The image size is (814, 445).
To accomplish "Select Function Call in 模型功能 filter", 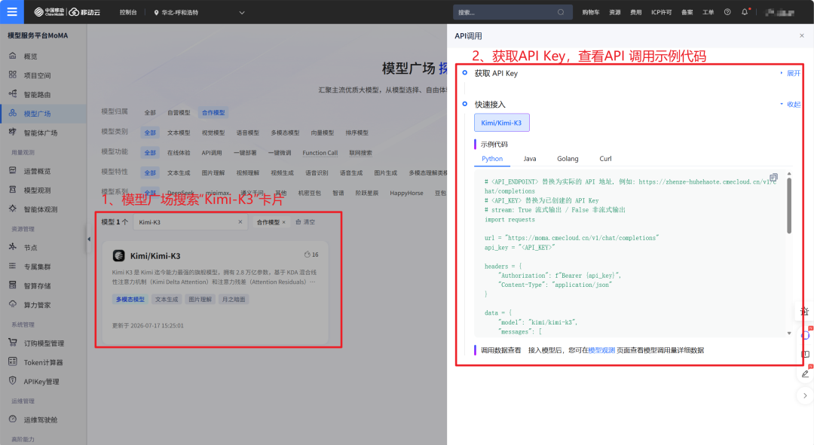I will (320, 153).
